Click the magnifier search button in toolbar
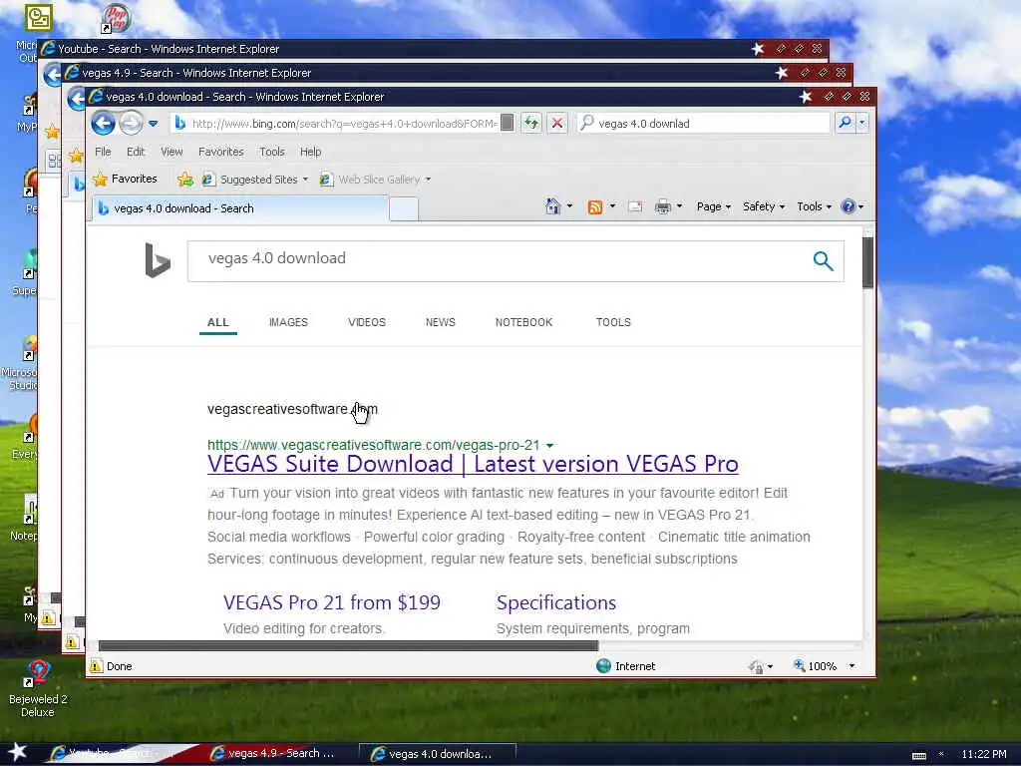 [x=845, y=123]
